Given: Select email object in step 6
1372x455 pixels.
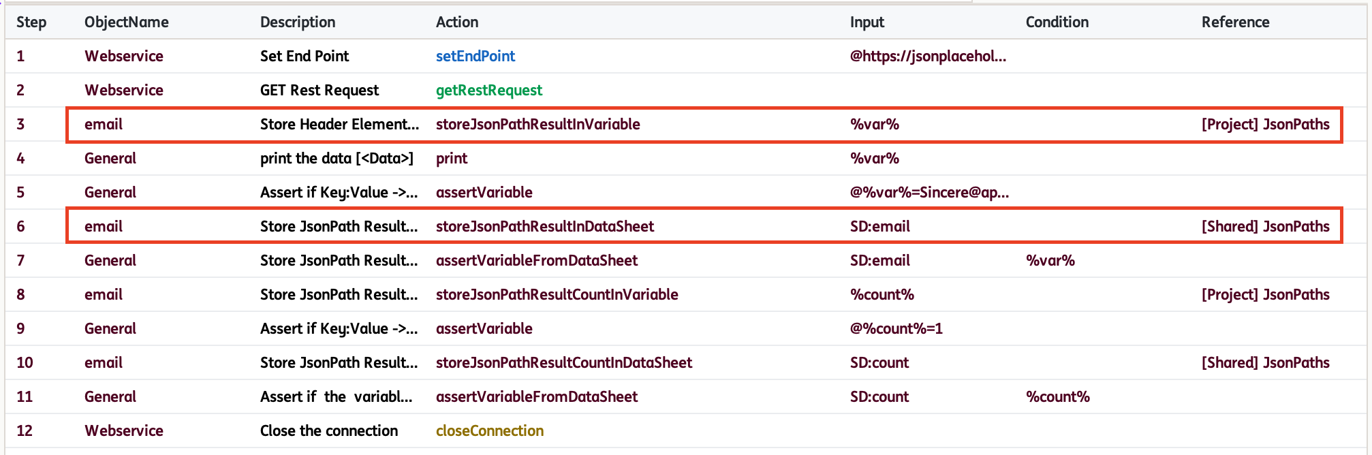Looking at the screenshot, I should point(104,226).
